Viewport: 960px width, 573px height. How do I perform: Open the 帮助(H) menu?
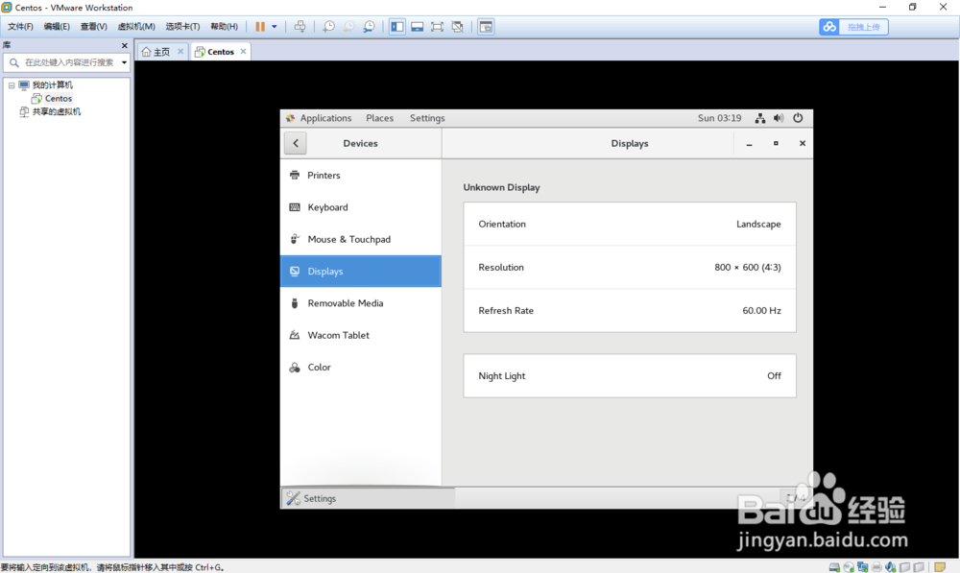tap(224, 26)
